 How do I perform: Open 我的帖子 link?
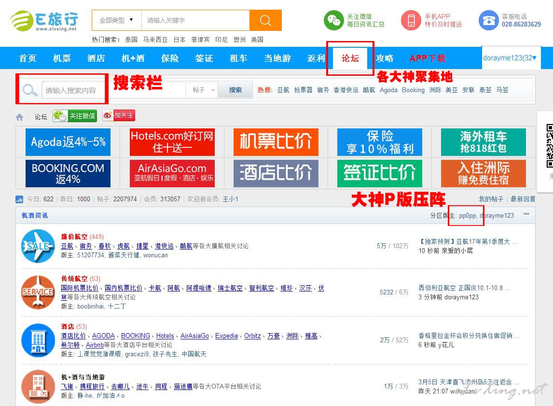click(x=491, y=199)
